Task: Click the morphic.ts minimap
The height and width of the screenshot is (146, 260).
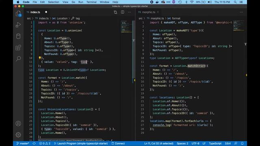Action: point(238,26)
